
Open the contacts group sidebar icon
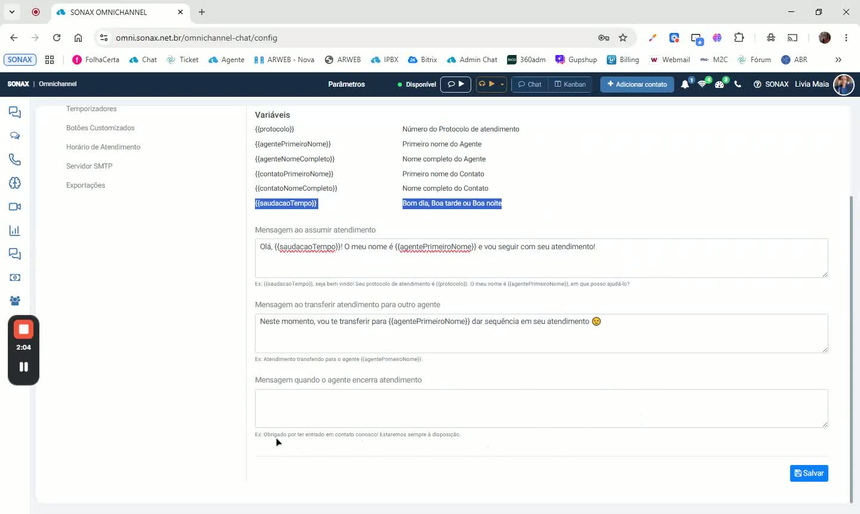pos(15,301)
